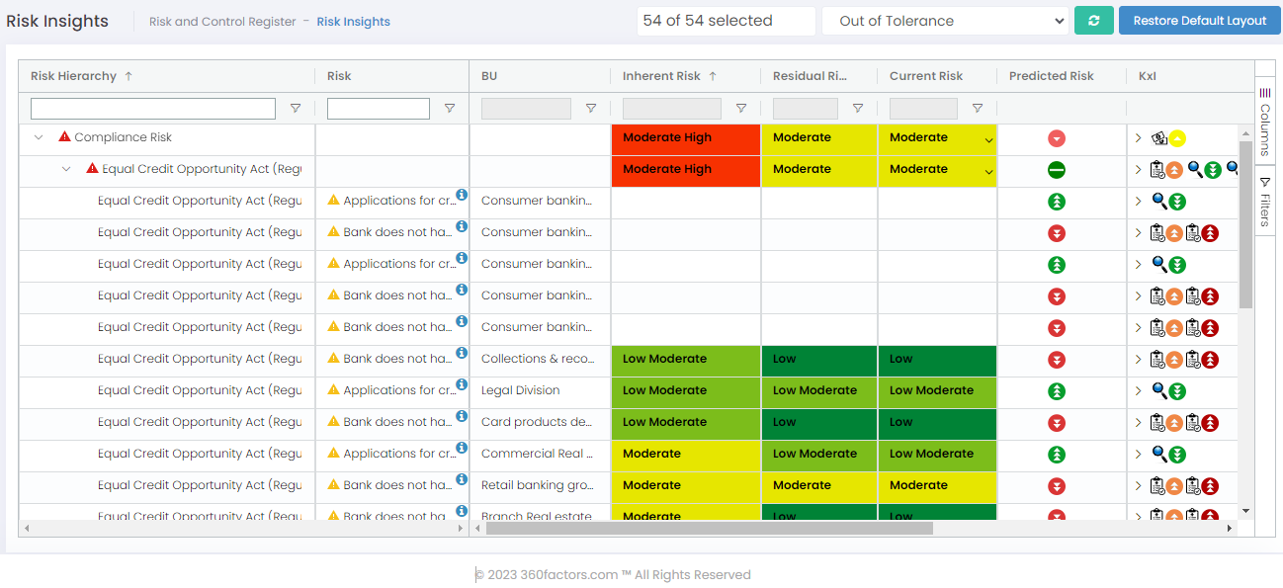
Task: Click the red warning triangle beside Compliance Risk
Action: 65,137
